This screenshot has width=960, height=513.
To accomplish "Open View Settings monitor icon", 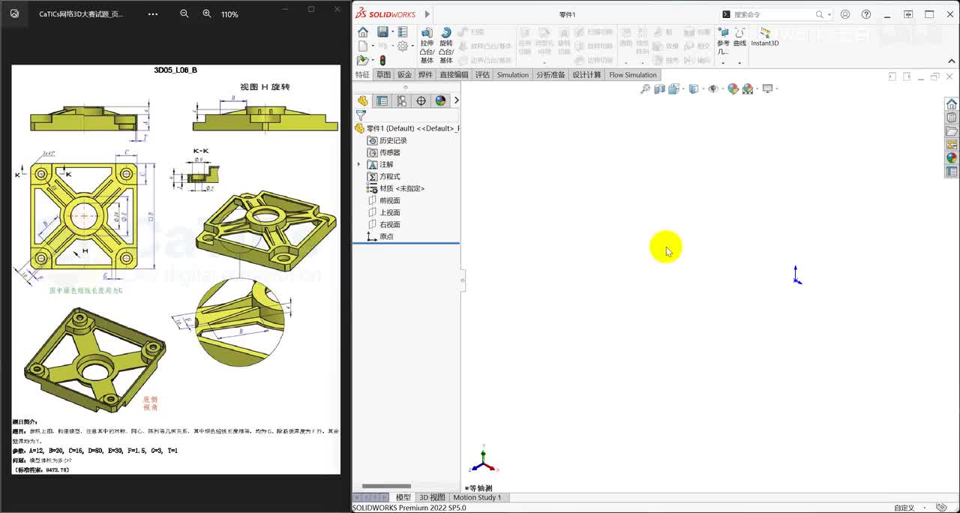I will tap(767, 88).
